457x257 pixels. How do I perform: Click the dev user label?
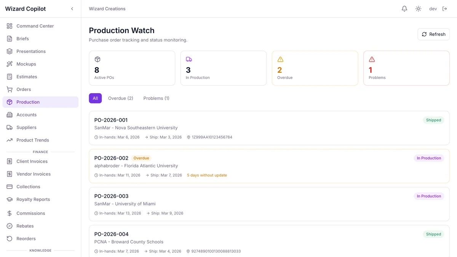[433, 9]
